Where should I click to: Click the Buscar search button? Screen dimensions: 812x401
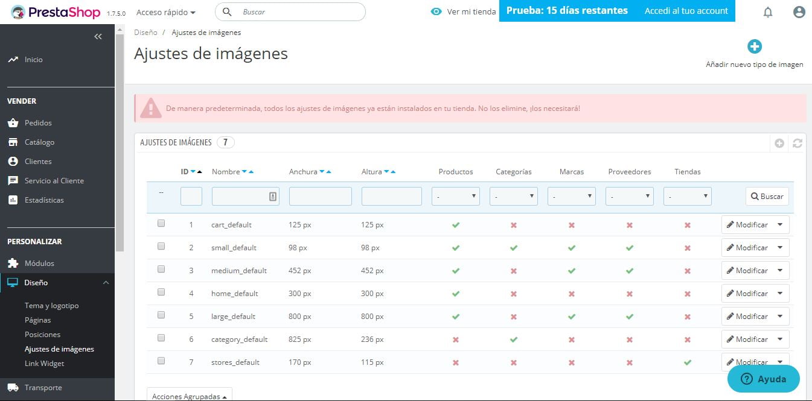(767, 196)
